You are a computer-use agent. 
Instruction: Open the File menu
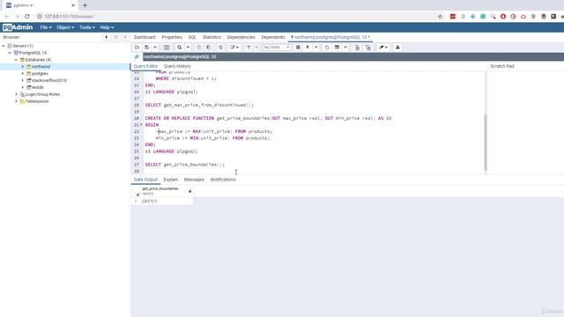pyautogui.click(x=46, y=27)
